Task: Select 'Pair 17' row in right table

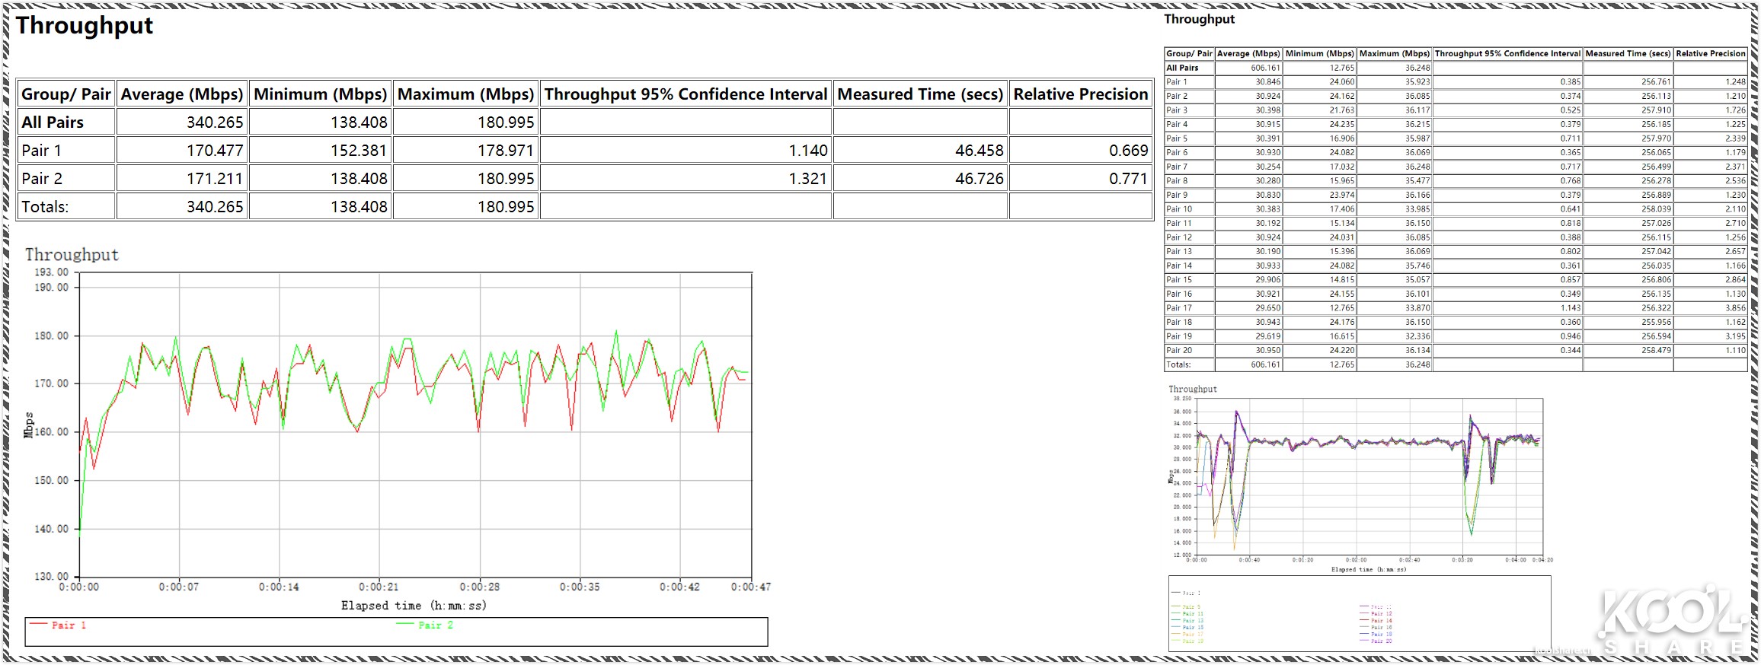Action: 1179,308
